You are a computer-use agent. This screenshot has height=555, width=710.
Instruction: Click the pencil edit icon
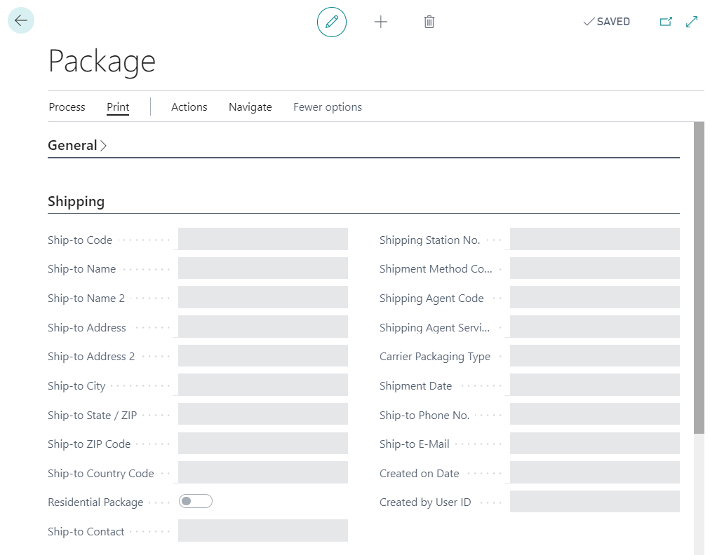click(x=332, y=22)
